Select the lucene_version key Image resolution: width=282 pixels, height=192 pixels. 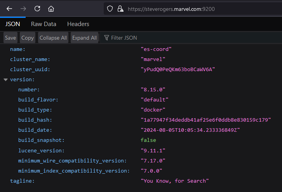pyautogui.click(x=41, y=150)
